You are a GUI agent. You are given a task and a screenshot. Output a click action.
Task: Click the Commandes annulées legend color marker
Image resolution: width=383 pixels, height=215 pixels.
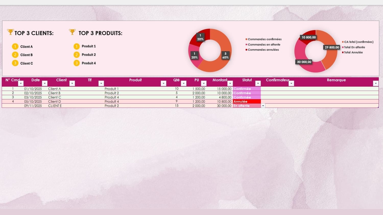click(246, 50)
